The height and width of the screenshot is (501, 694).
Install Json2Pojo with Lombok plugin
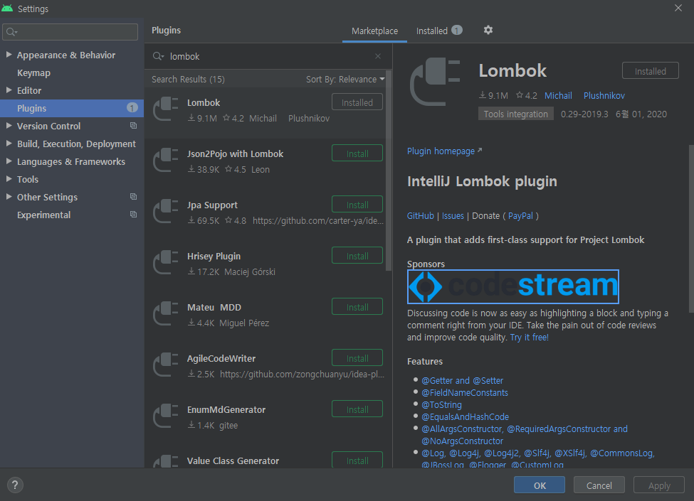[x=357, y=153]
